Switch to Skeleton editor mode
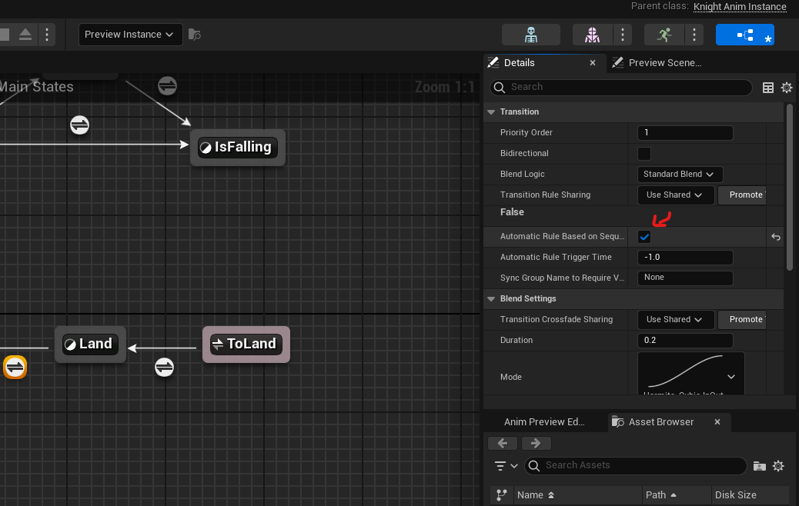The width and height of the screenshot is (799, 506). tap(531, 35)
